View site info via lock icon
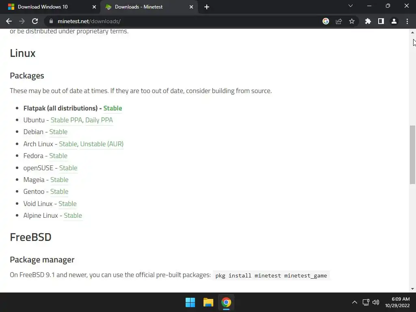The width and height of the screenshot is (416, 312). (51, 21)
